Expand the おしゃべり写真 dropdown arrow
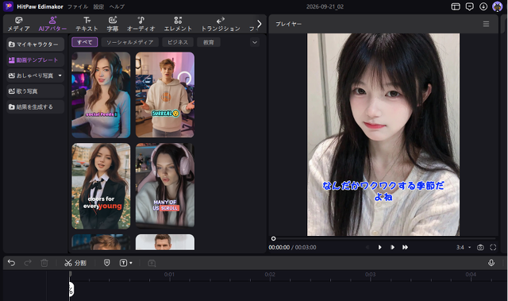 coord(60,75)
